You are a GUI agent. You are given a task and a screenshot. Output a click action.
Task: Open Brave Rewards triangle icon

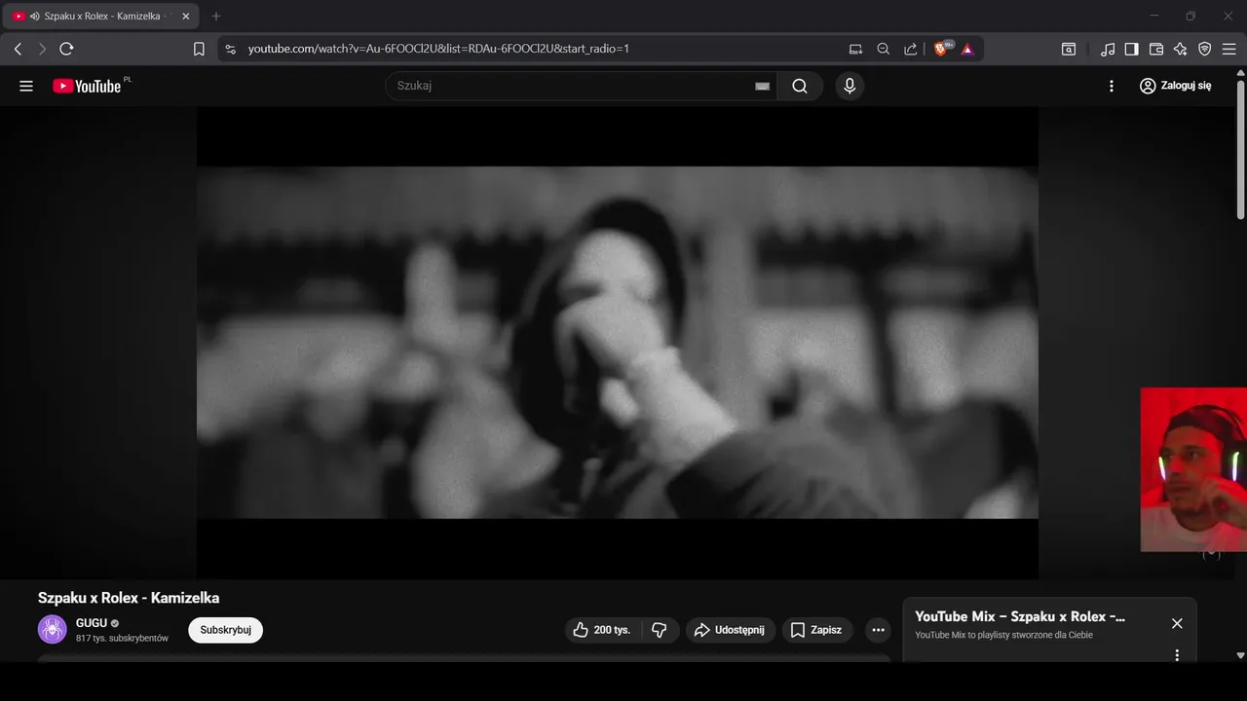[967, 49]
